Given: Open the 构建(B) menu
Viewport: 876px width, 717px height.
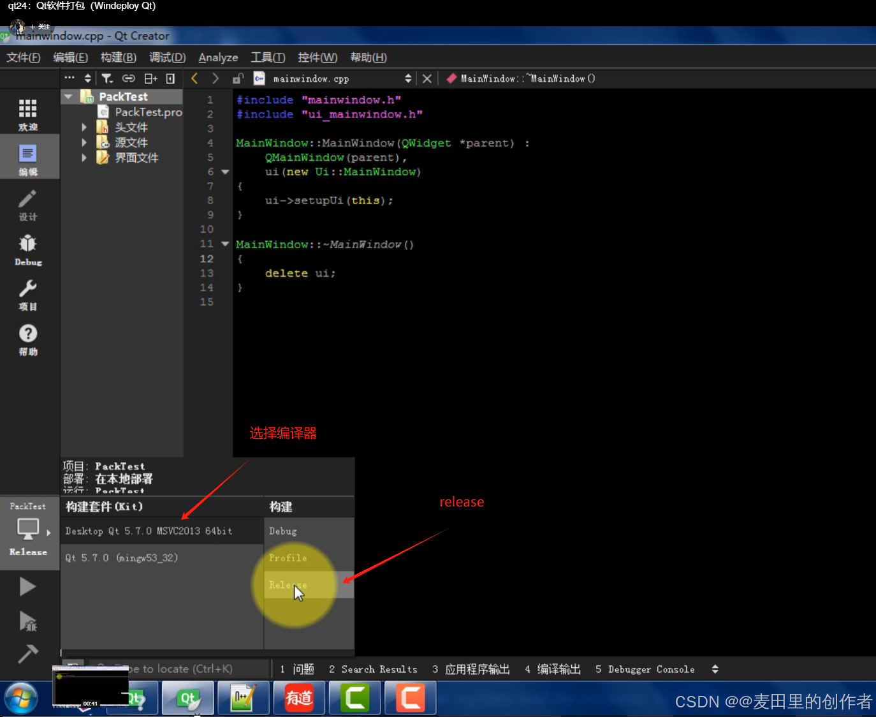Looking at the screenshot, I should click(x=119, y=57).
